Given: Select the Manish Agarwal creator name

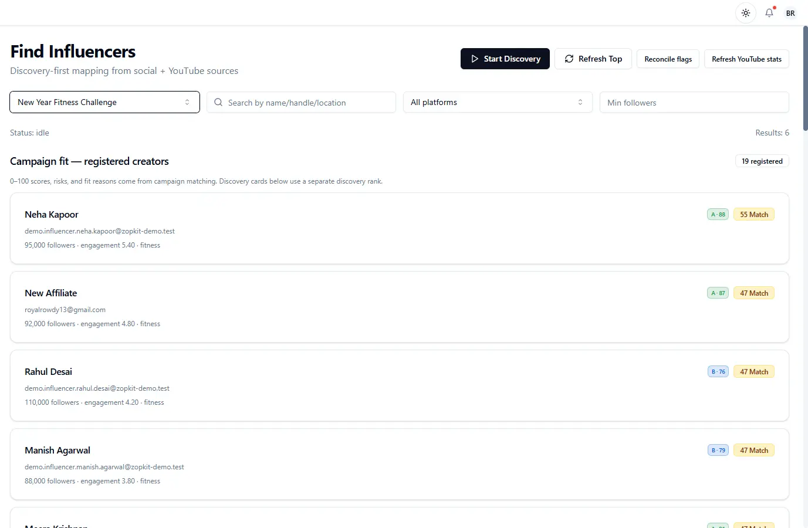Looking at the screenshot, I should click(58, 451).
